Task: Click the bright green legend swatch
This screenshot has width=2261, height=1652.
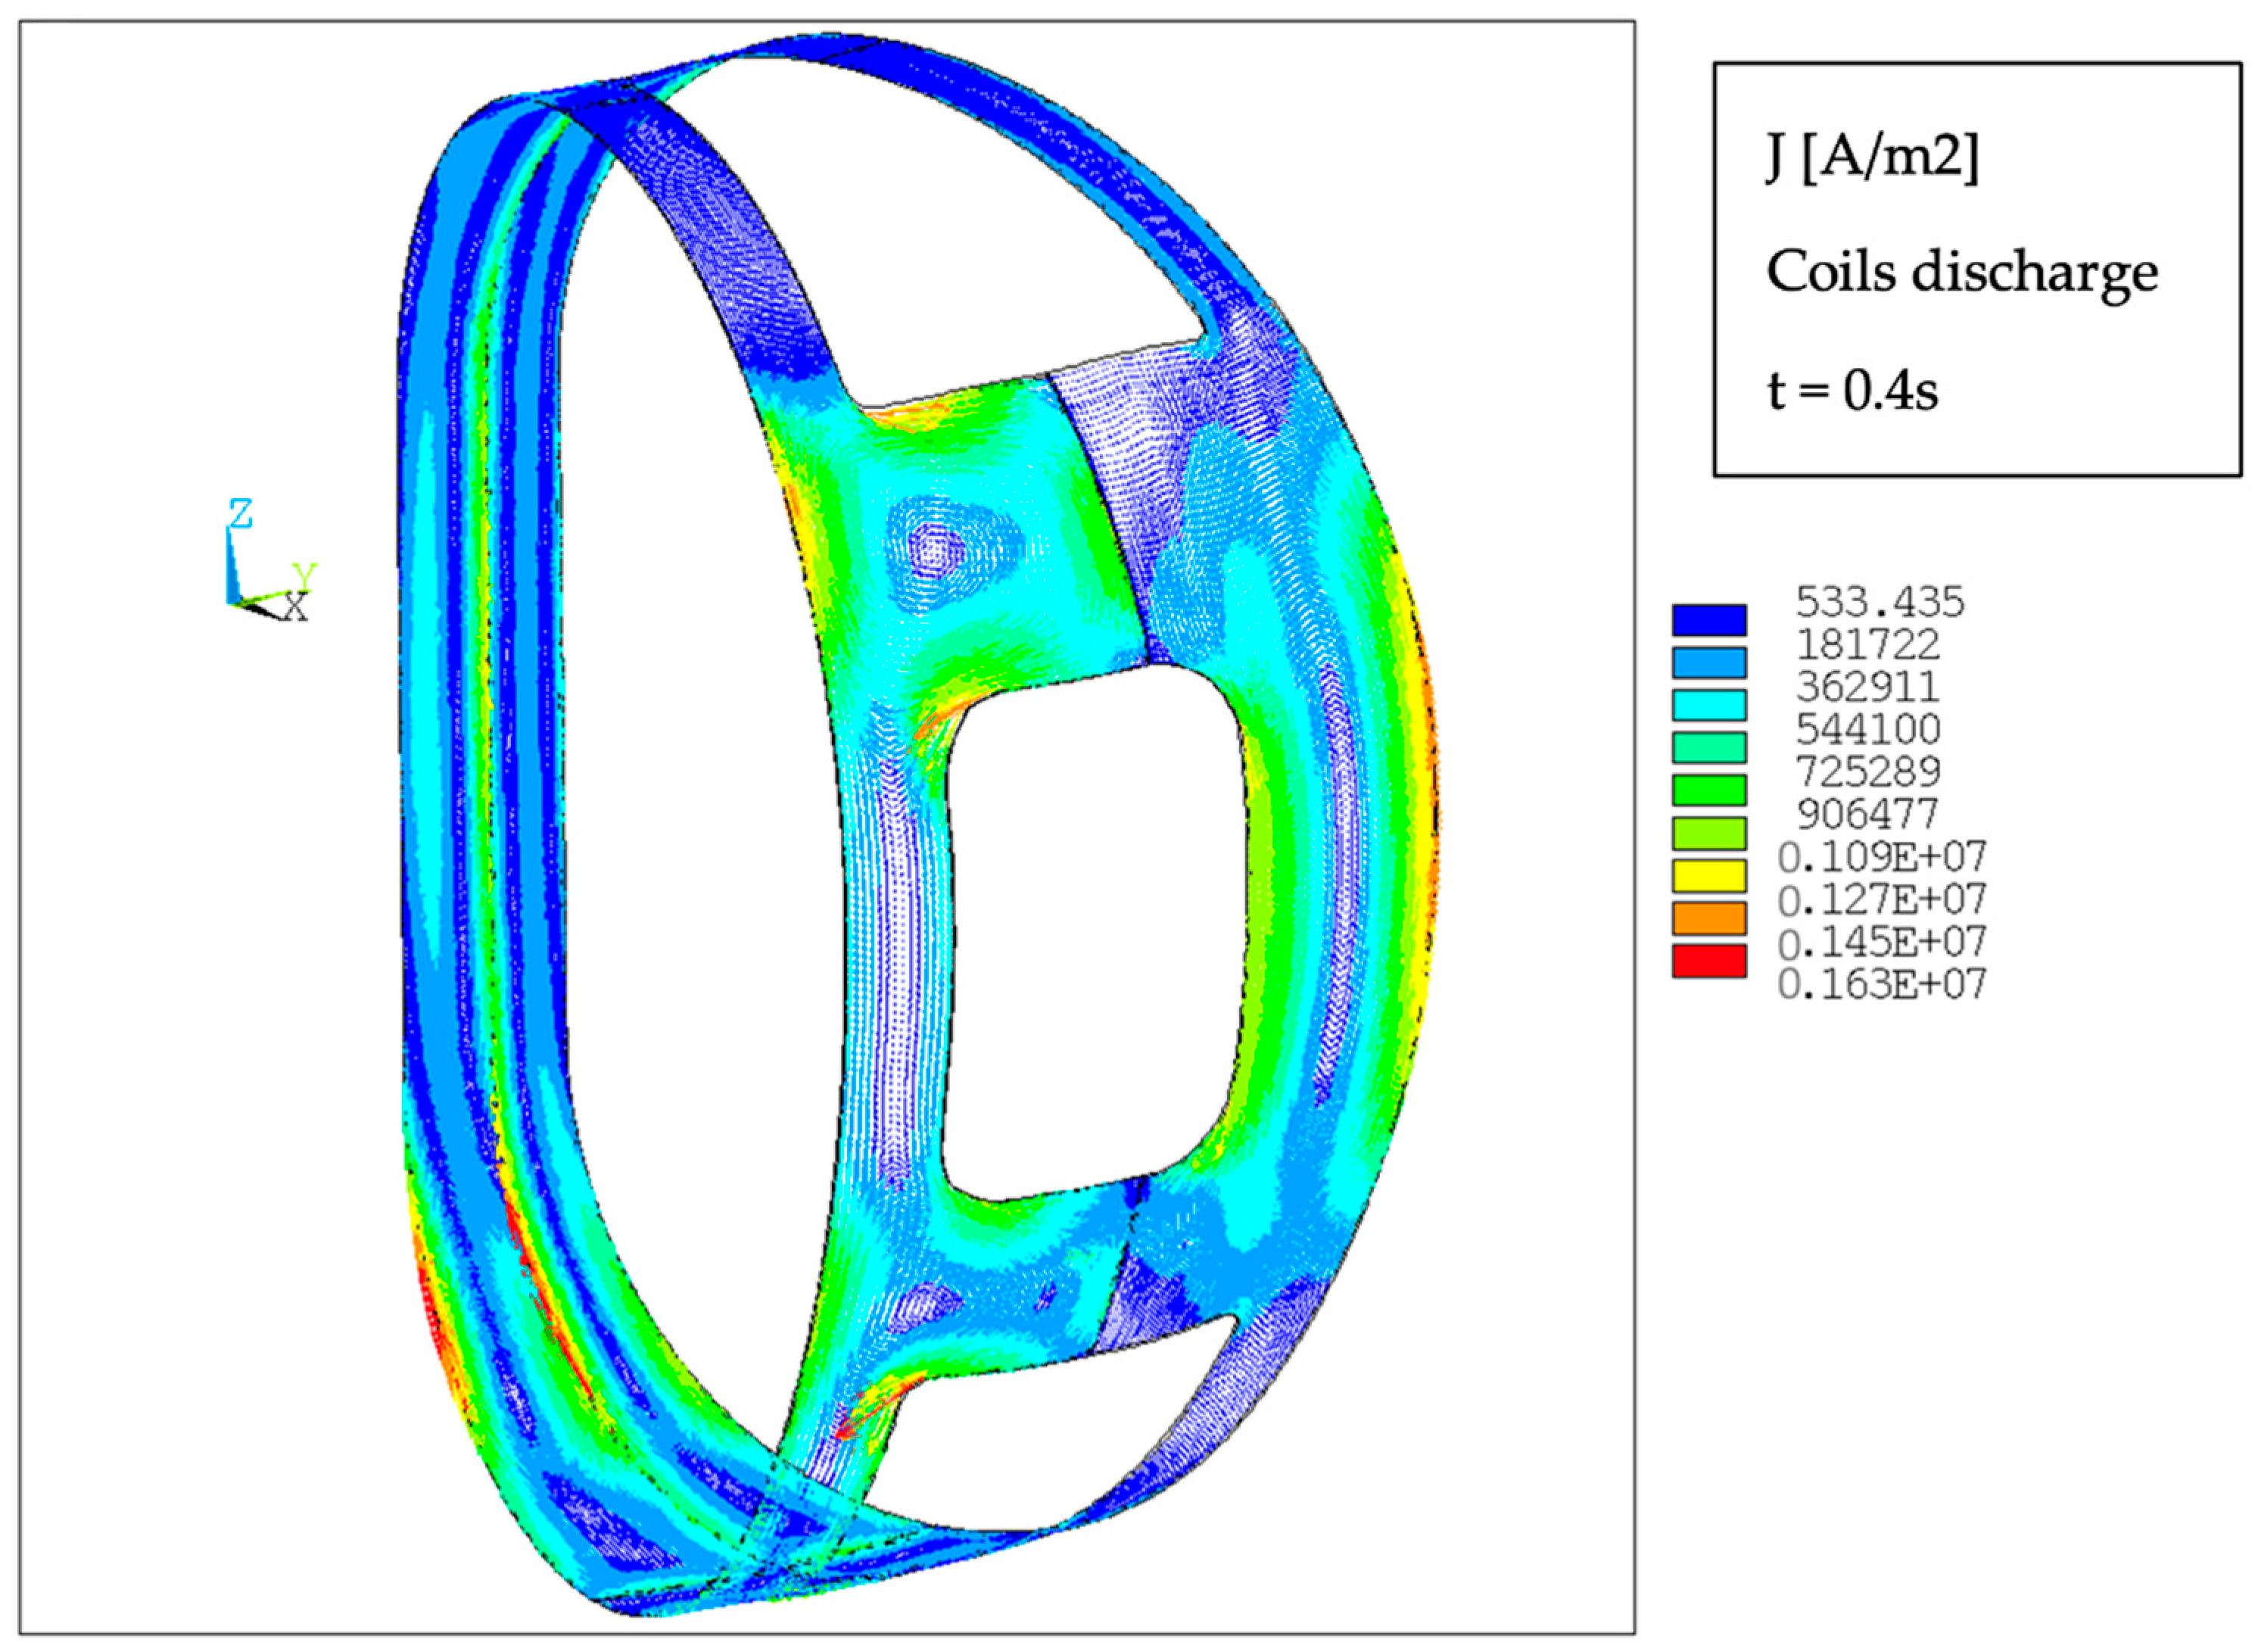Action: pyautogui.click(x=1708, y=790)
